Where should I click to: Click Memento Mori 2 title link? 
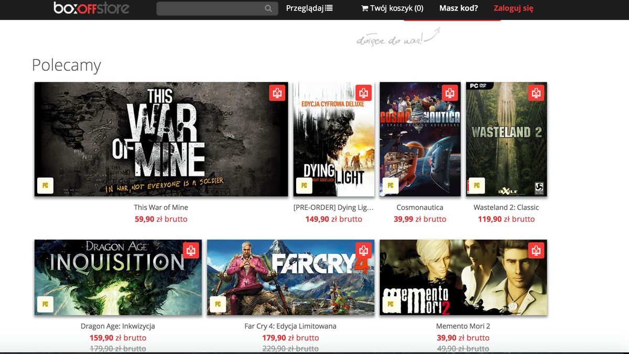click(x=463, y=326)
